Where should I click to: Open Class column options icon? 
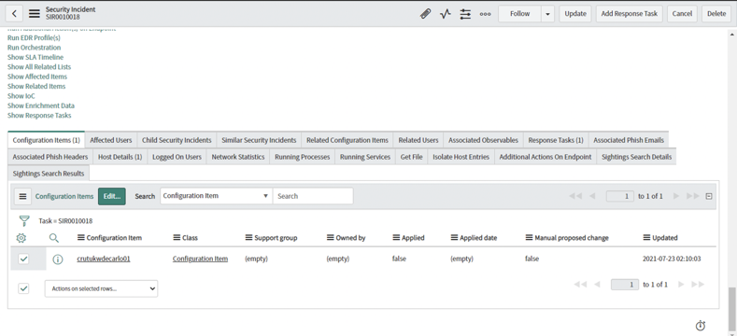177,238
